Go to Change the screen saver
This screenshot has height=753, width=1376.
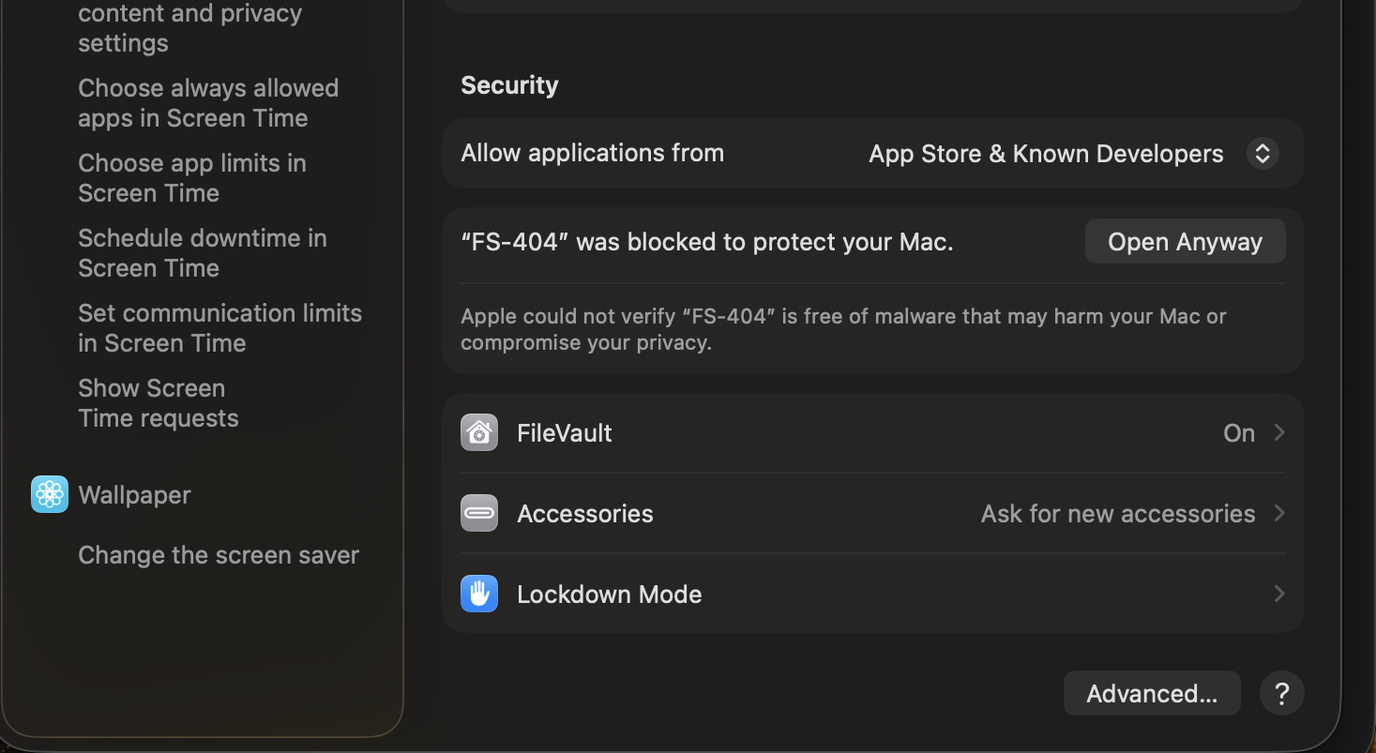pos(219,555)
